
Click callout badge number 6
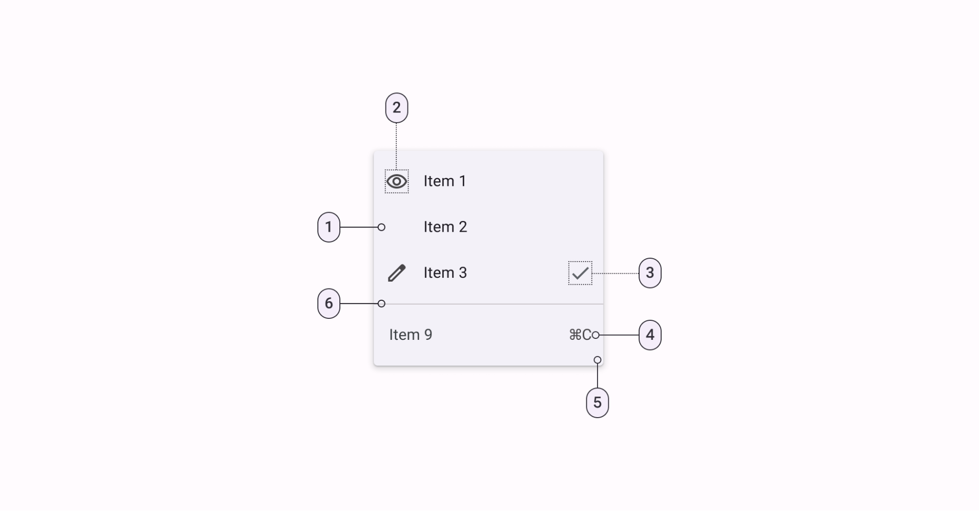click(x=329, y=304)
